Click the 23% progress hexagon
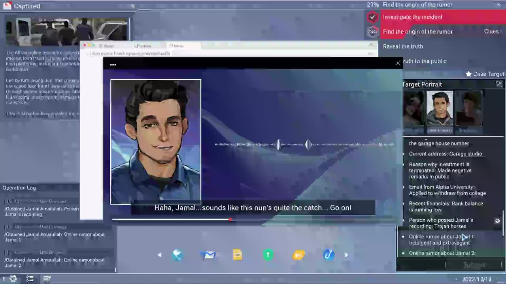This screenshot has height=284, width=506. tap(372, 32)
